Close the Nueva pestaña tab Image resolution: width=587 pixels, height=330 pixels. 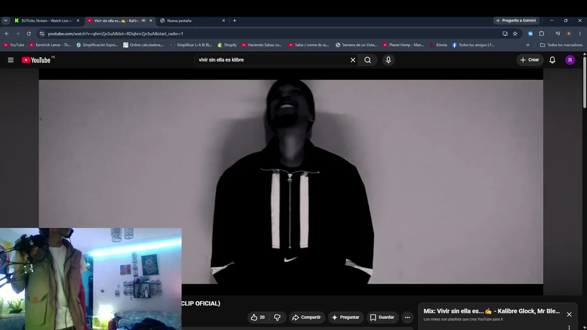(x=223, y=21)
